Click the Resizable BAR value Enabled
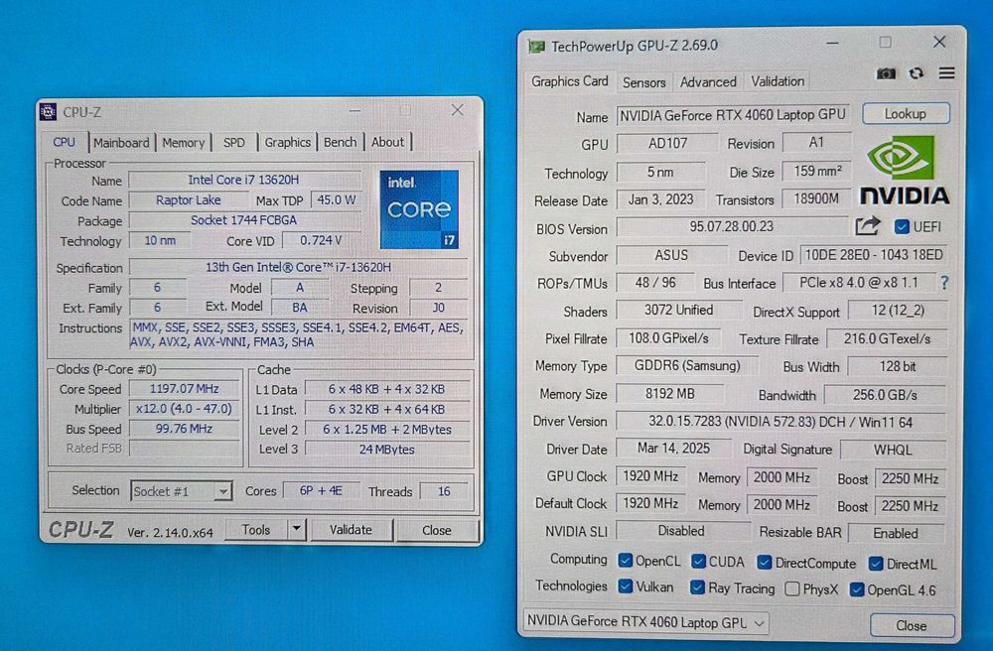Image resolution: width=993 pixels, height=651 pixels. [896, 533]
